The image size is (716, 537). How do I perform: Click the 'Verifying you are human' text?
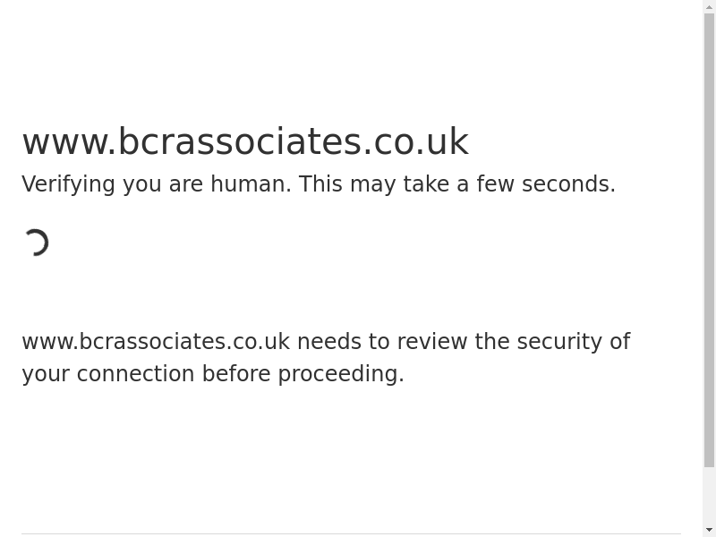click(157, 184)
